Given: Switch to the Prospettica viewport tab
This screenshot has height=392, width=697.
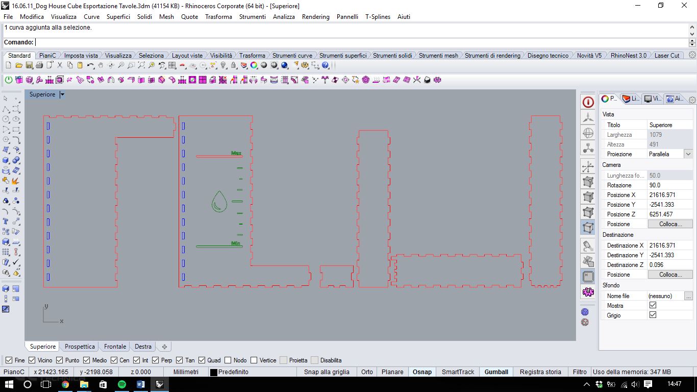Looking at the screenshot, I should (80, 347).
